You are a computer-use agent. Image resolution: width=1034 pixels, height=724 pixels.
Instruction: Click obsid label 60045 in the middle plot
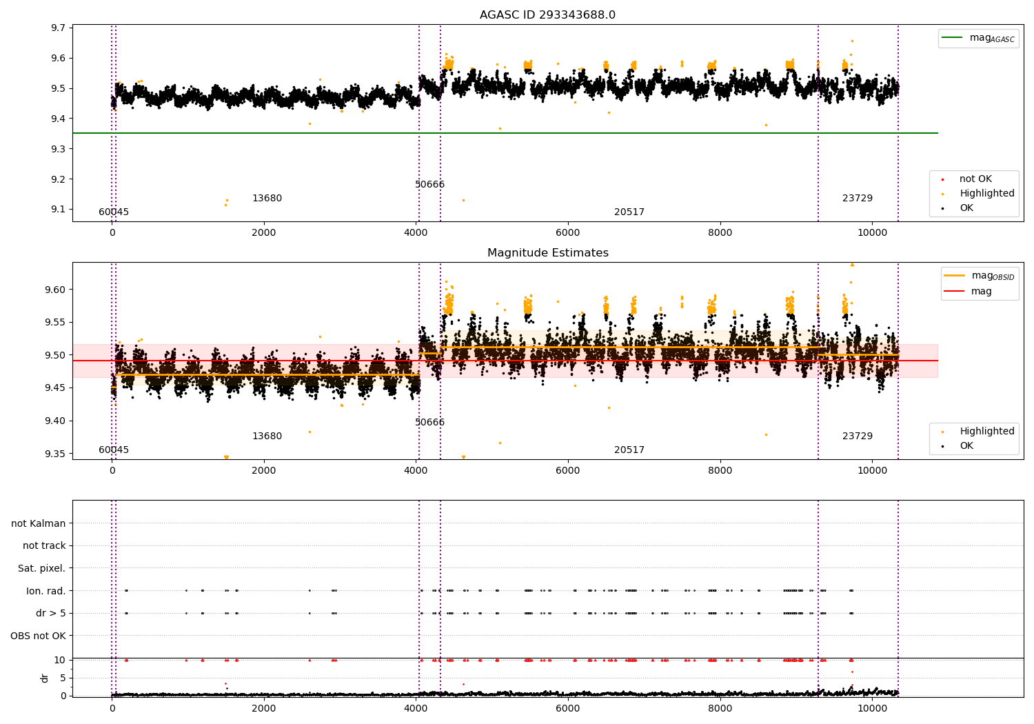point(114,450)
